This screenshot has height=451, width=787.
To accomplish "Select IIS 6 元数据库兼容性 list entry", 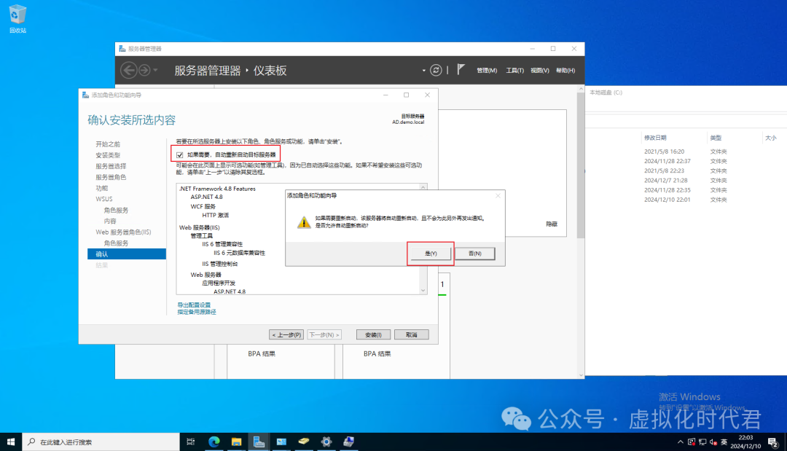I will pos(239,253).
